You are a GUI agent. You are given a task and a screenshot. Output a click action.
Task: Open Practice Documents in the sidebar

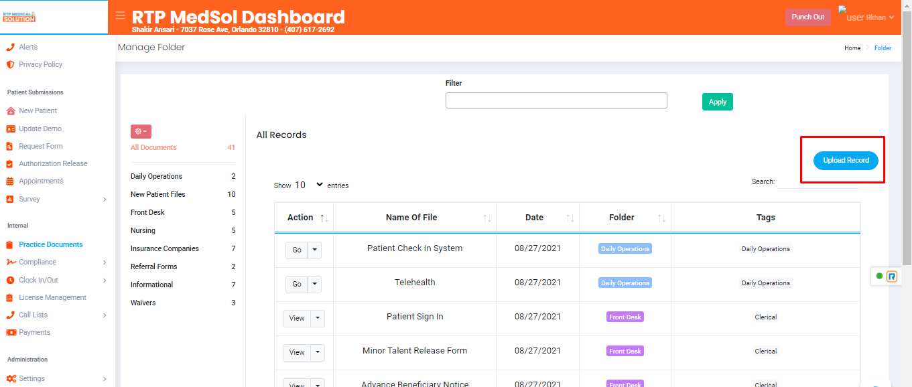point(51,244)
